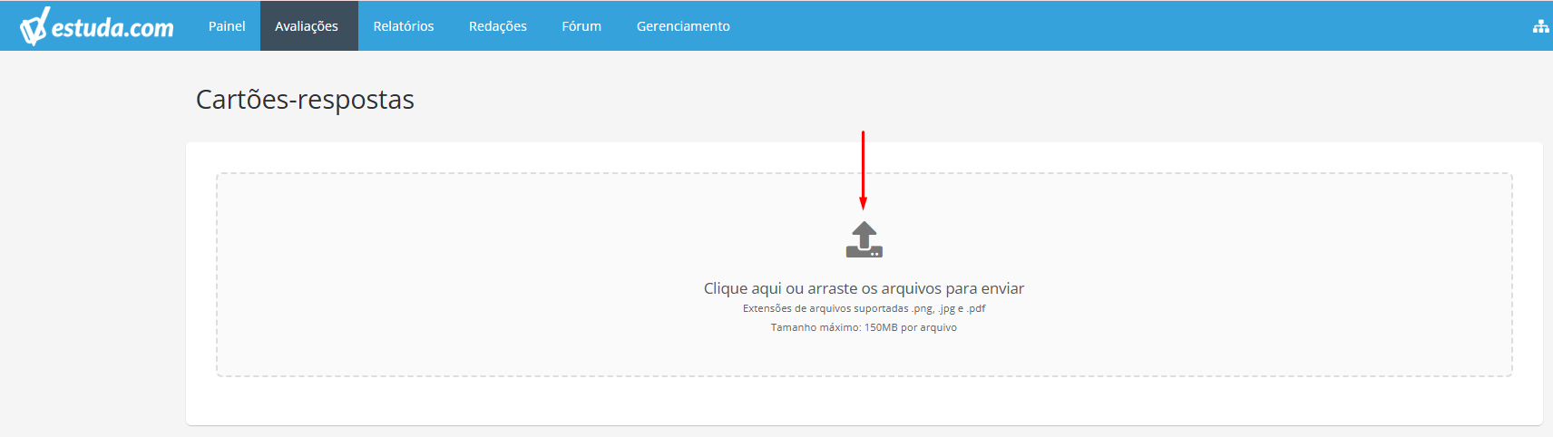The image size is (1553, 437).
Task: Open the Painel menu item
Action: [227, 26]
